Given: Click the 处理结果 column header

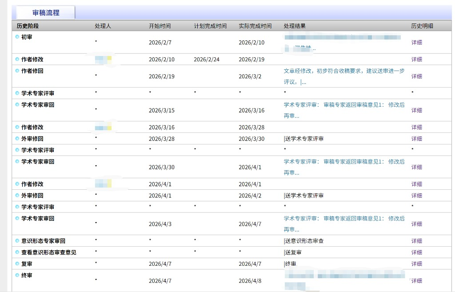Looking at the screenshot, I should point(295,26).
